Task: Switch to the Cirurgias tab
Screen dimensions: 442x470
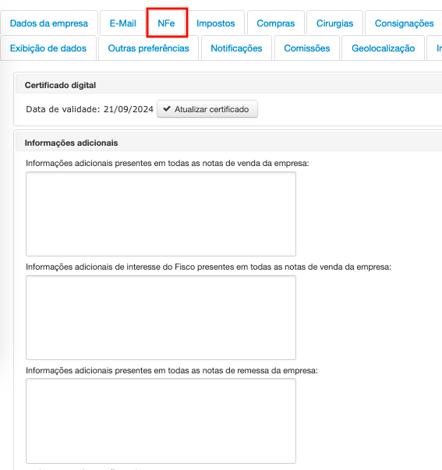Action: click(334, 23)
